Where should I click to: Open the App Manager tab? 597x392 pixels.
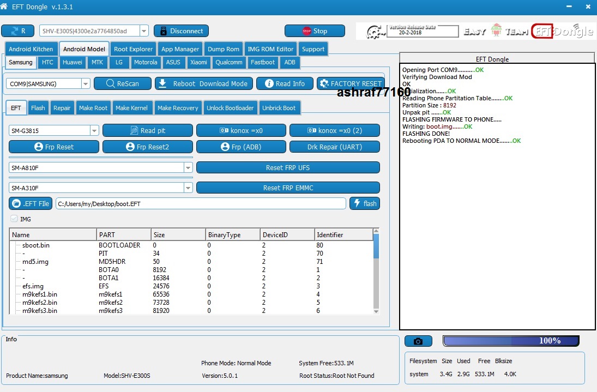180,49
